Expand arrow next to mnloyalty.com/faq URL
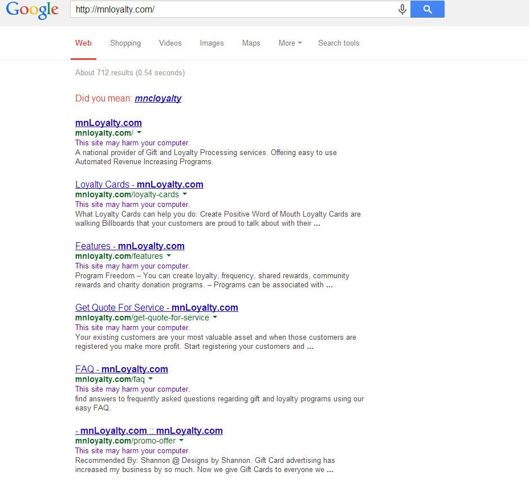 150,379
